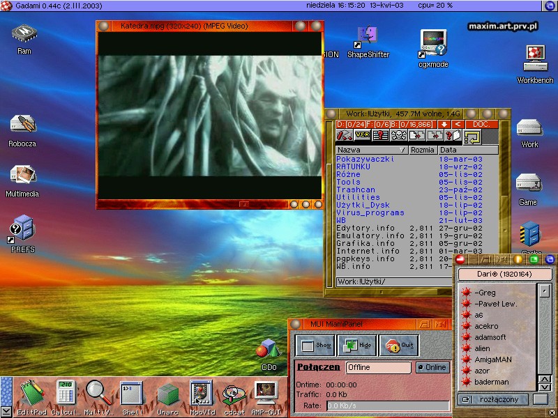This screenshot has height=418, width=558.
Task: Collapse the dock with its arrow button
Action: pyautogui.click(x=6, y=412)
